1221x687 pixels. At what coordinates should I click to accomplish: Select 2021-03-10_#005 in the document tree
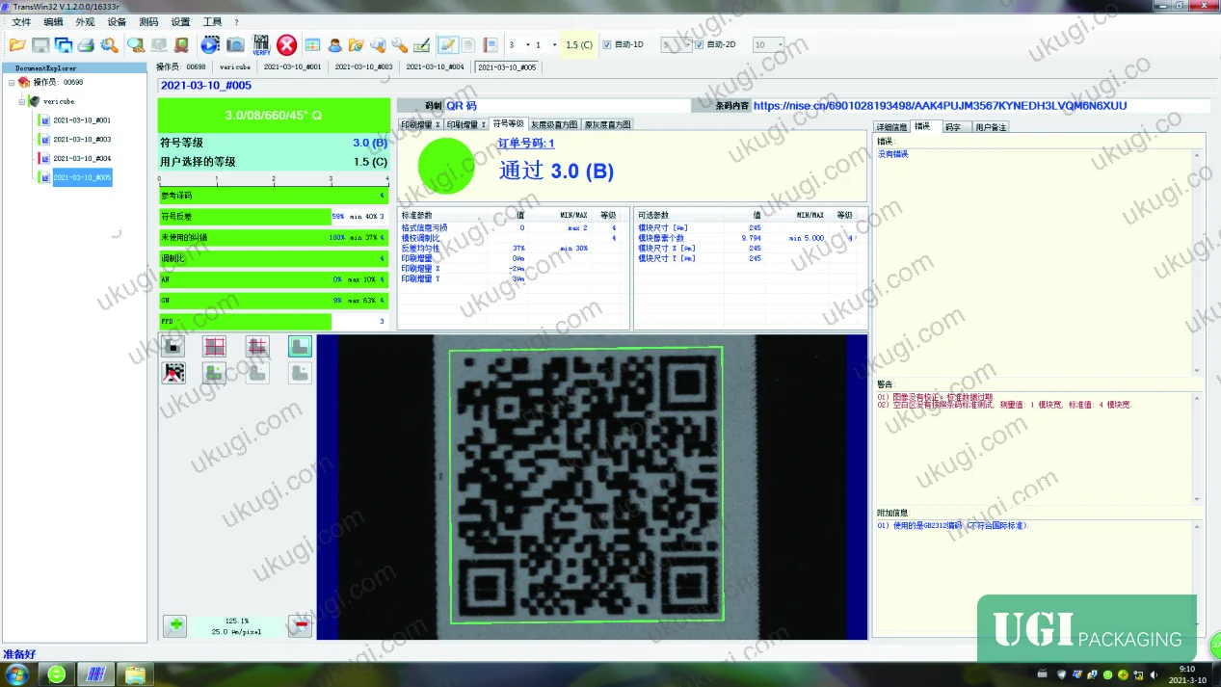[81, 177]
